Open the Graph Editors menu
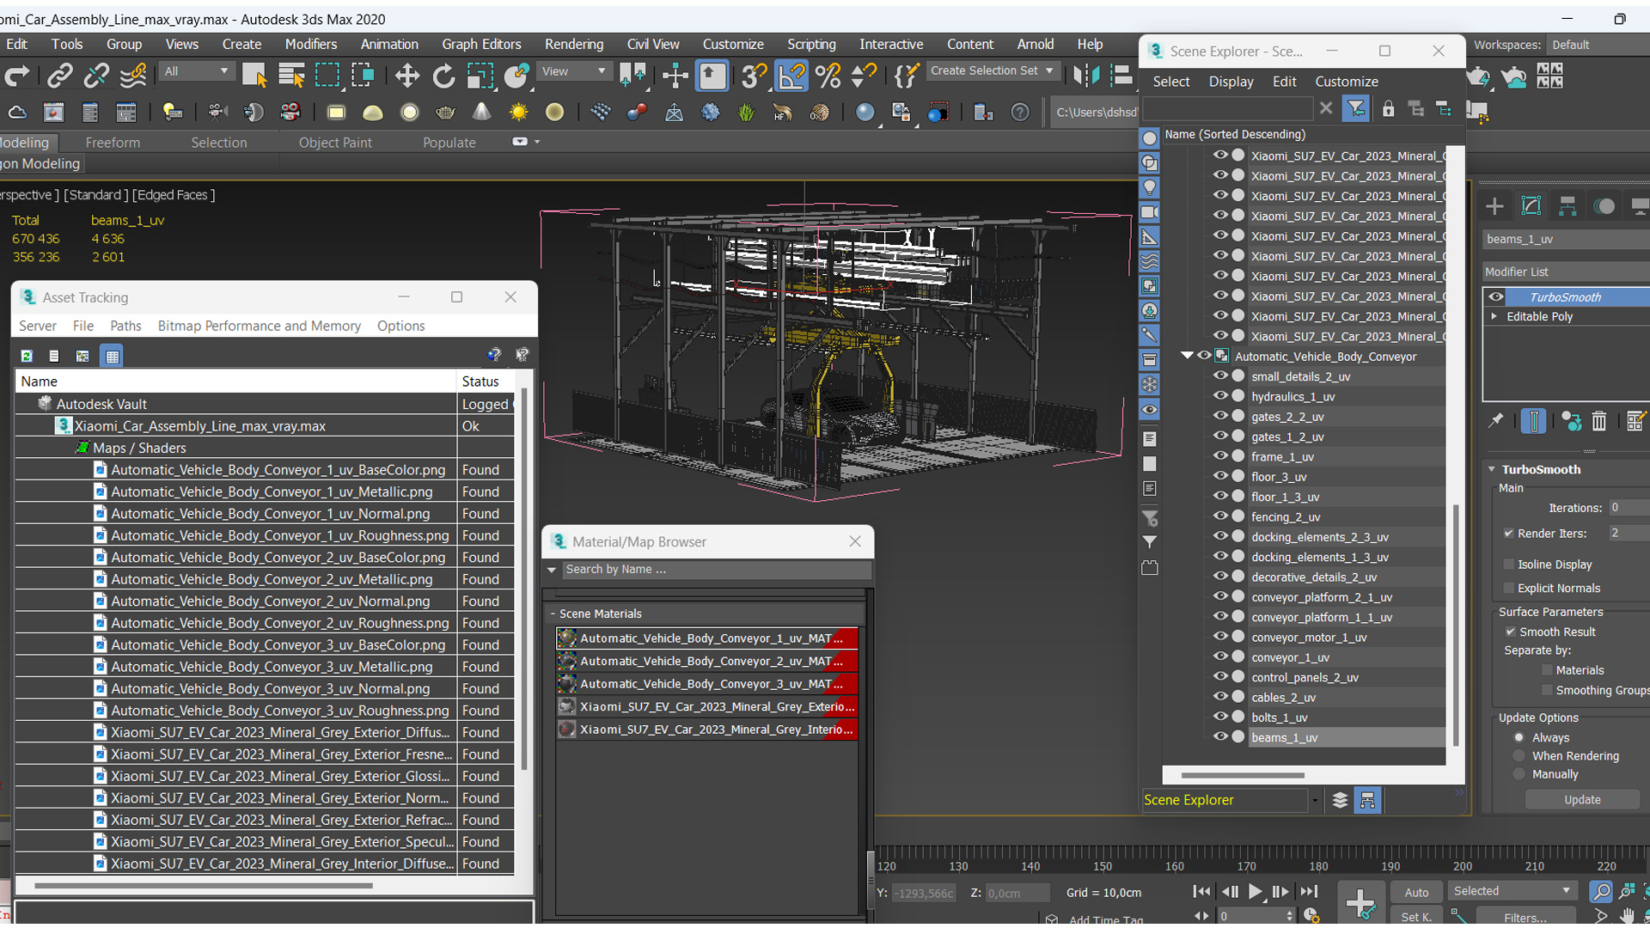 481,44
